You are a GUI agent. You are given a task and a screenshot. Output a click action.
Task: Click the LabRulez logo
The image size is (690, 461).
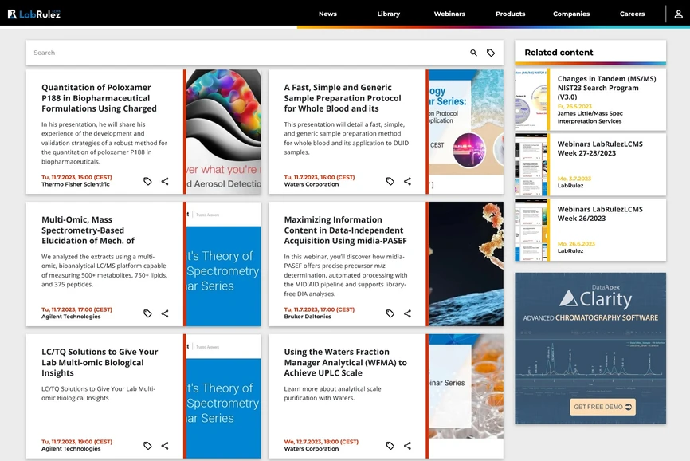pos(34,14)
